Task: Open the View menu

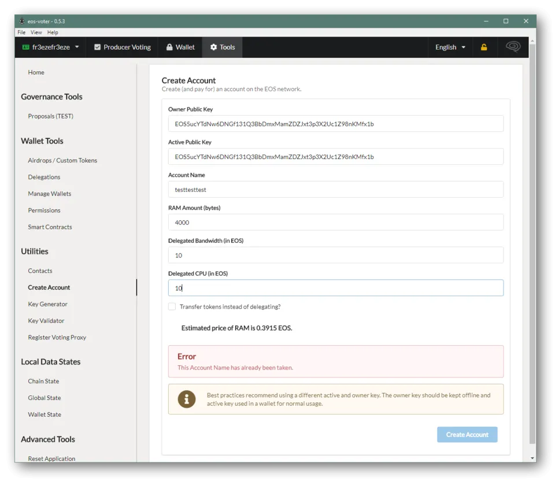Action: tap(36, 32)
